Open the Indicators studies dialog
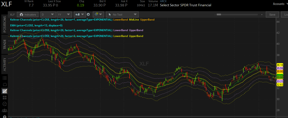This screenshot has height=118, width=288. [x=28, y=14]
